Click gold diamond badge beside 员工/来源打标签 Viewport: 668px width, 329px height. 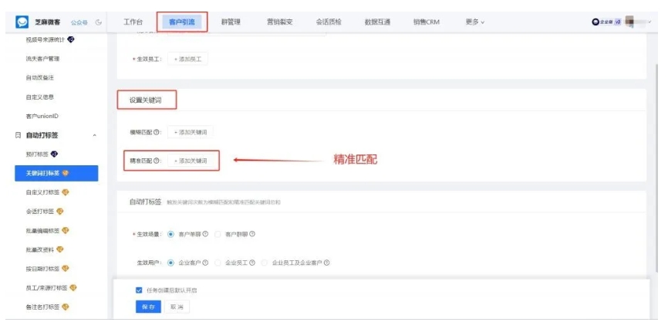coord(73,287)
